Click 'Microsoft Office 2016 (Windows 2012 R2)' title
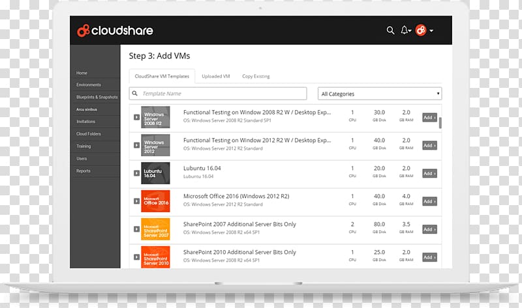 point(236,196)
